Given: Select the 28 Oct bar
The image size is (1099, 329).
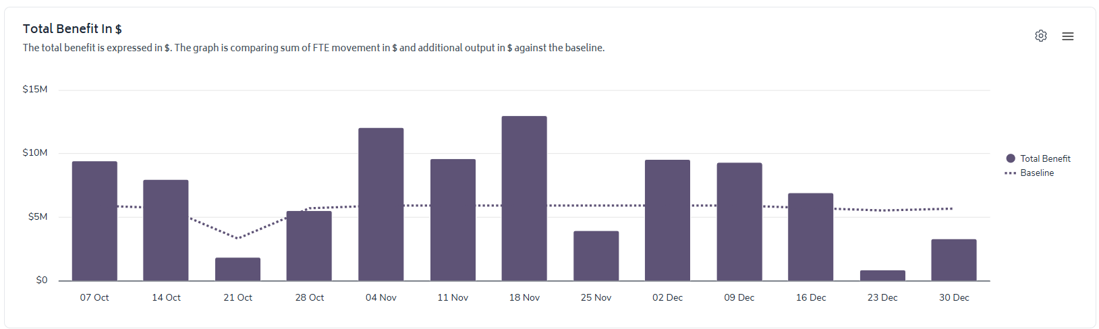Looking at the screenshot, I should pyautogui.click(x=309, y=246).
